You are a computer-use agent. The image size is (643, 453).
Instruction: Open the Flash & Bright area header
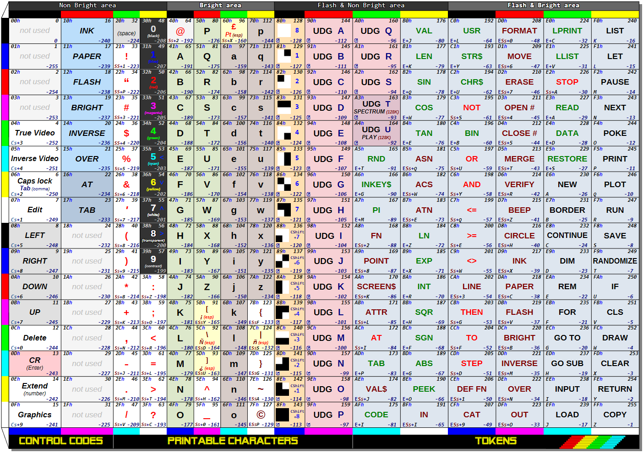[x=543, y=5]
